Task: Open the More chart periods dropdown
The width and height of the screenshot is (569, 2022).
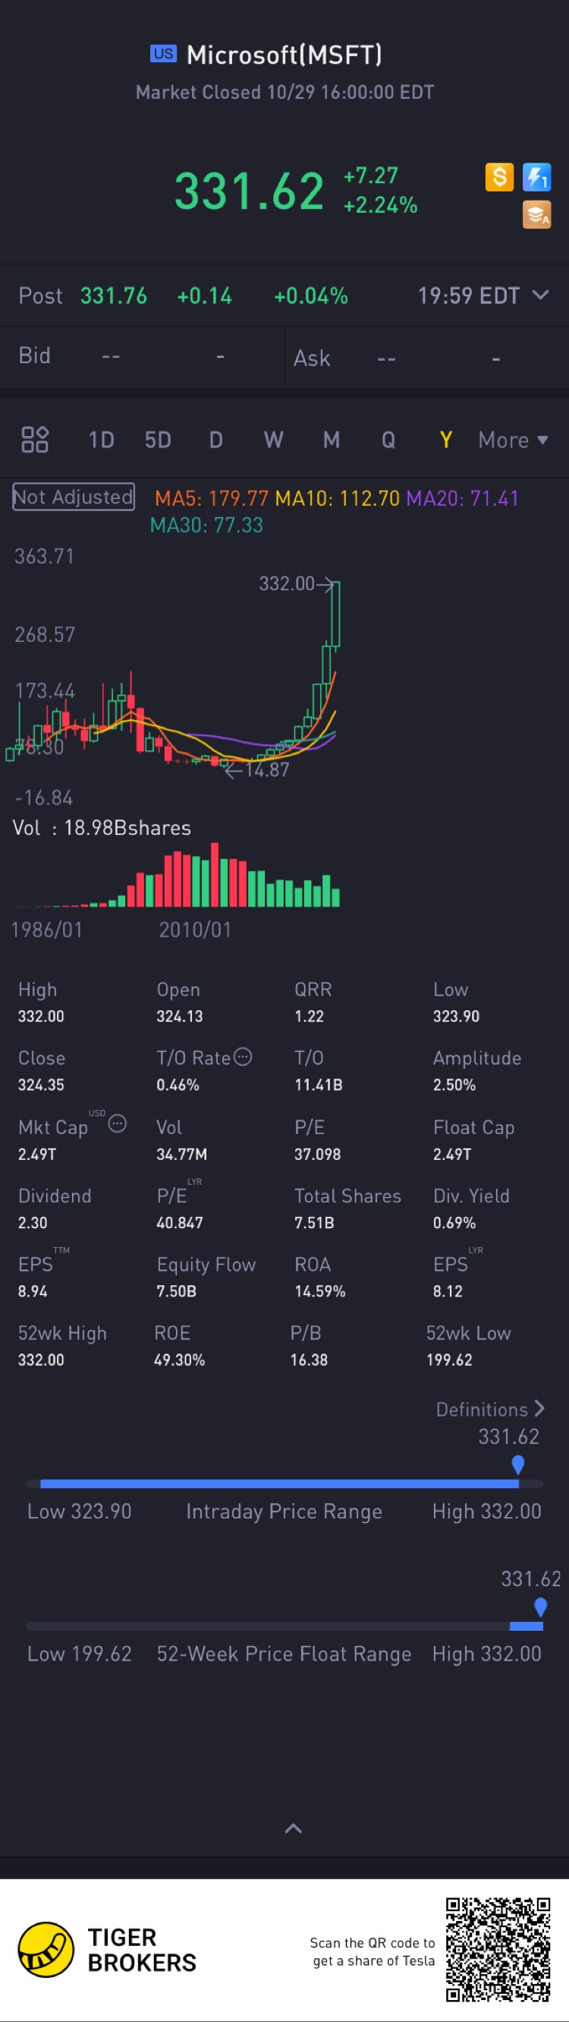Action: [513, 440]
